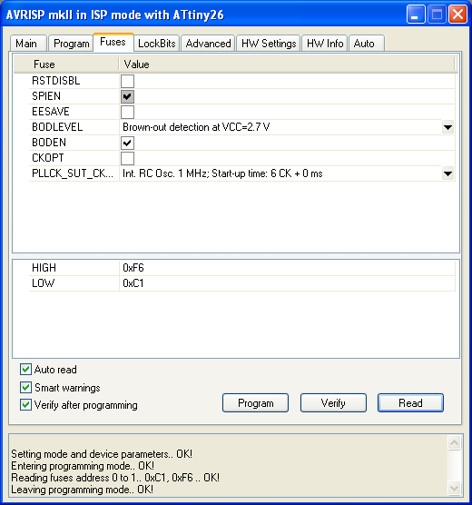This screenshot has width=472, height=505.
Task: Select the BODEN fuse row label
Action: (49, 143)
